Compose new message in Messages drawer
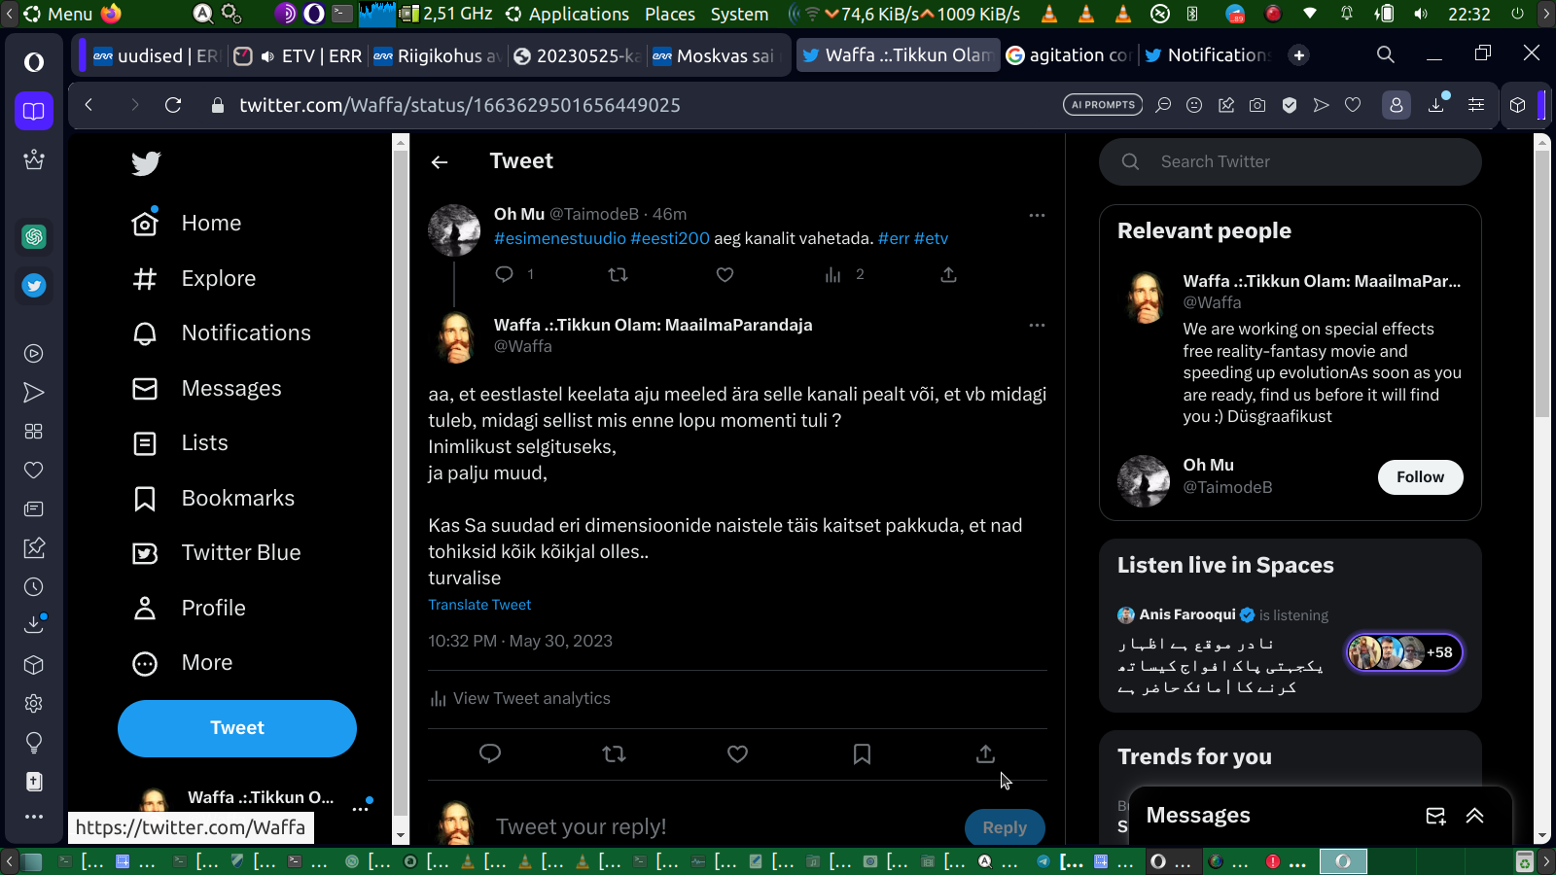The height and width of the screenshot is (875, 1556). coord(1435,816)
